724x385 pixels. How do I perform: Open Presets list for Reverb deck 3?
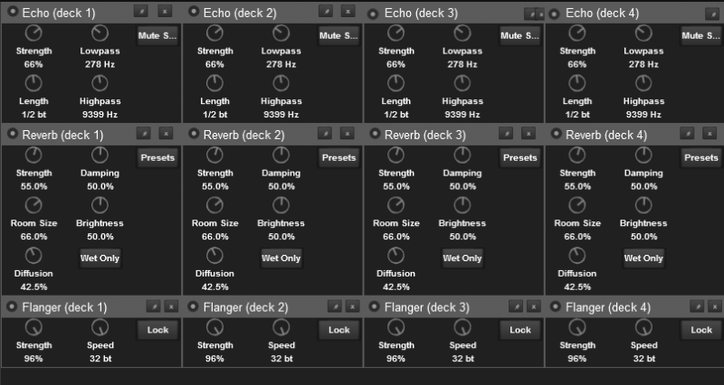click(519, 157)
